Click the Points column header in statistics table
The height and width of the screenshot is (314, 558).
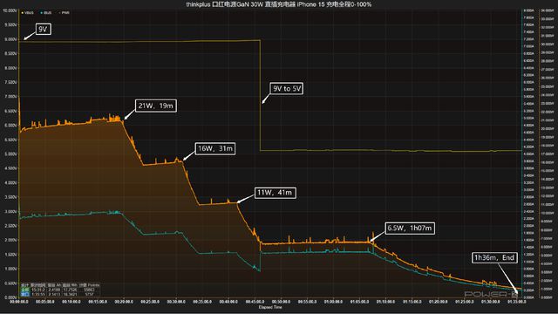click(x=89, y=285)
